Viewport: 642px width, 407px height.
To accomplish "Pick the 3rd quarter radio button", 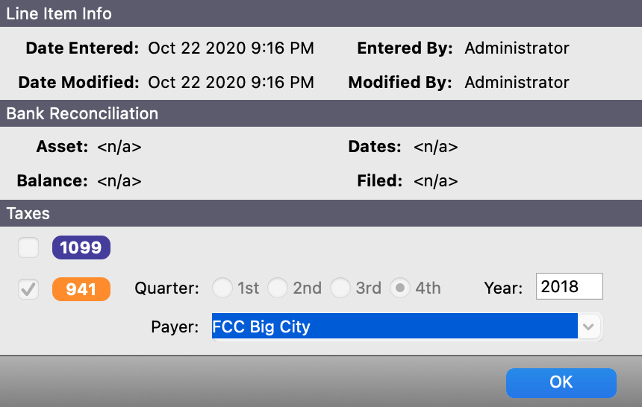I will tap(340, 288).
